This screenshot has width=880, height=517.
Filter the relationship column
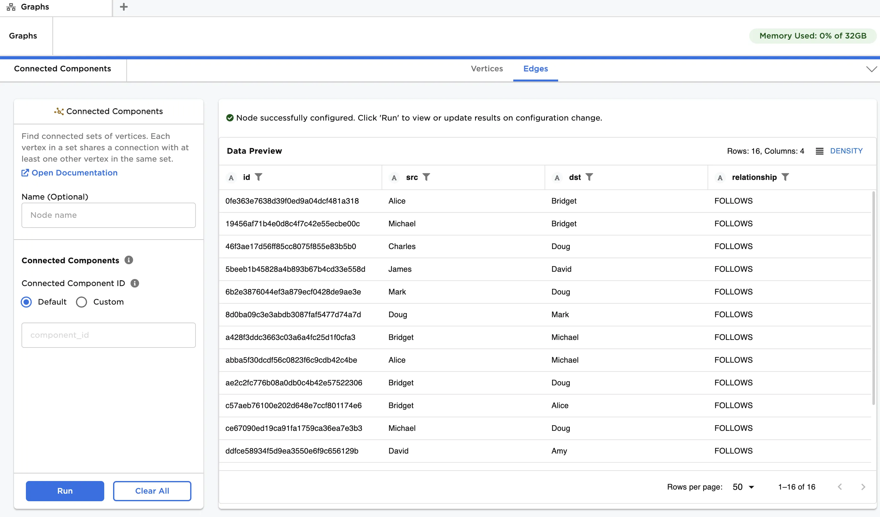click(x=785, y=177)
